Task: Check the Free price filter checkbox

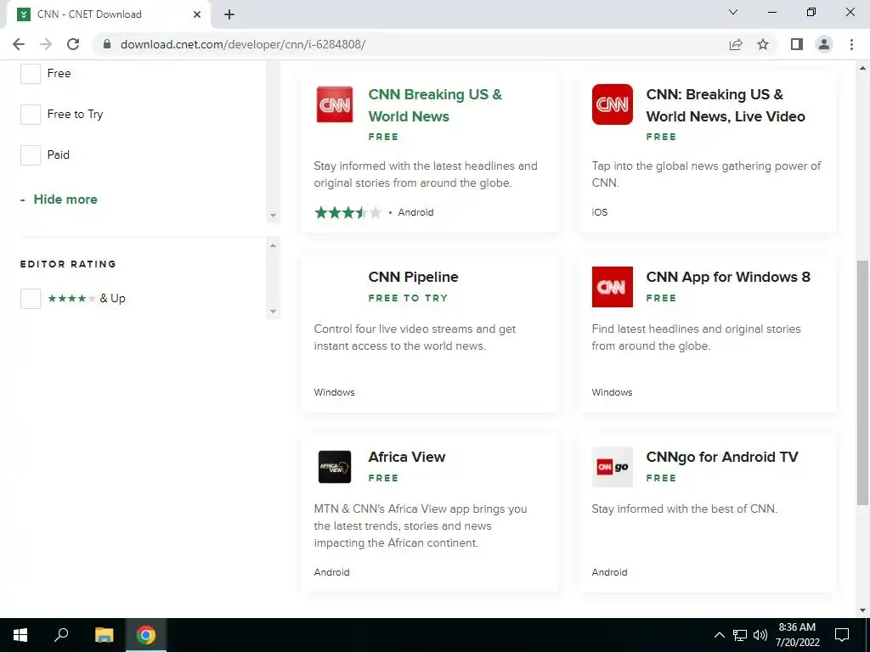Action: 31,74
